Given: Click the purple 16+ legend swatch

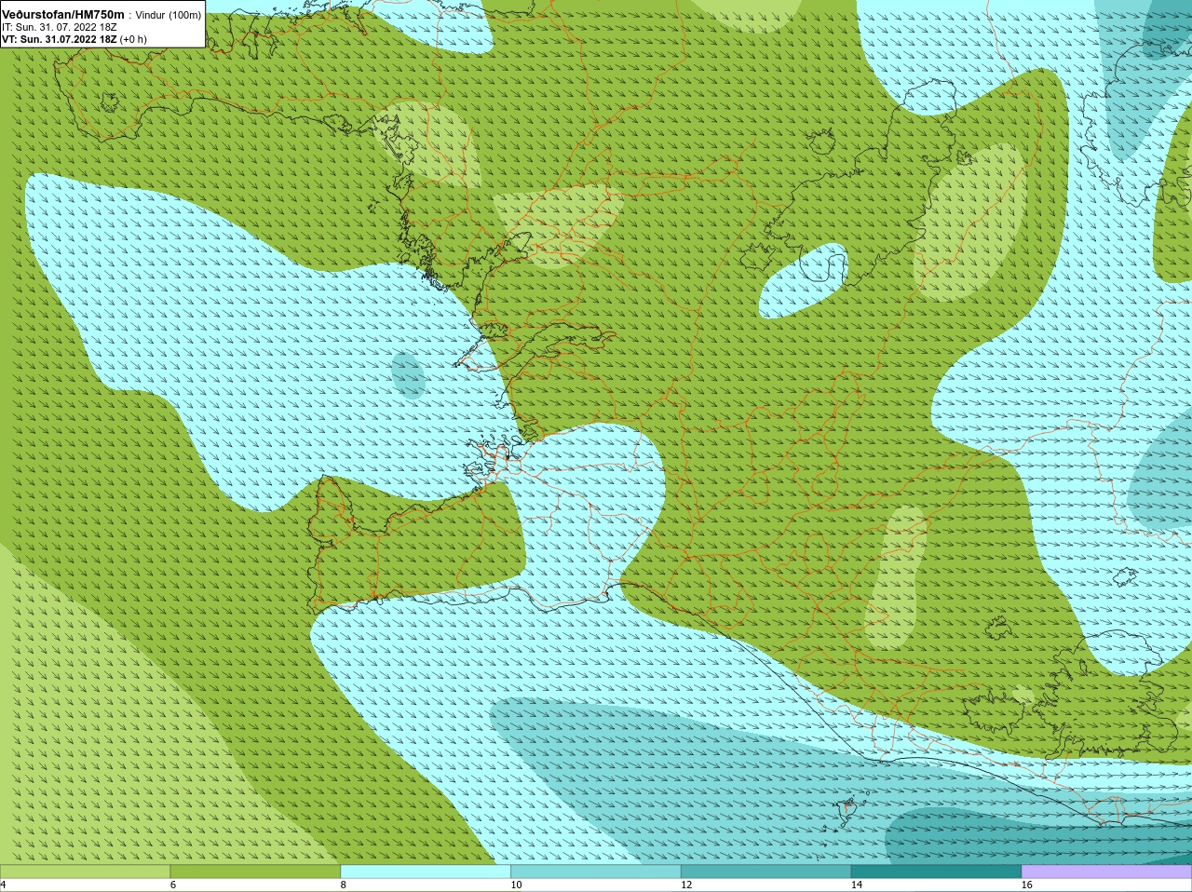Looking at the screenshot, I should [1106, 872].
